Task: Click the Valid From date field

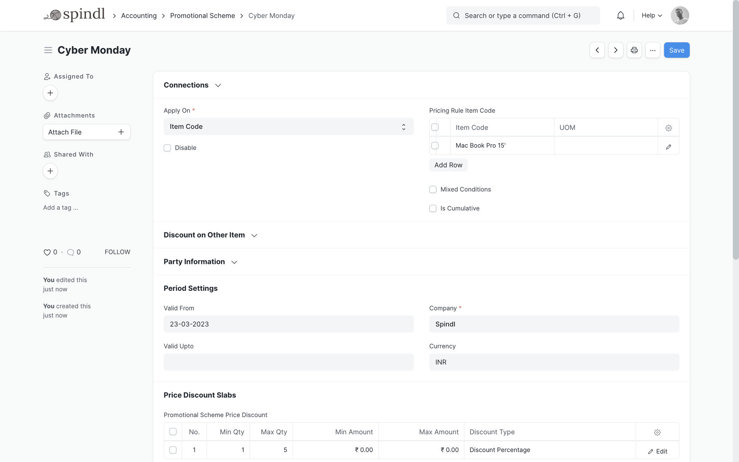Action: pyautogui.click(x=289, y=324)
